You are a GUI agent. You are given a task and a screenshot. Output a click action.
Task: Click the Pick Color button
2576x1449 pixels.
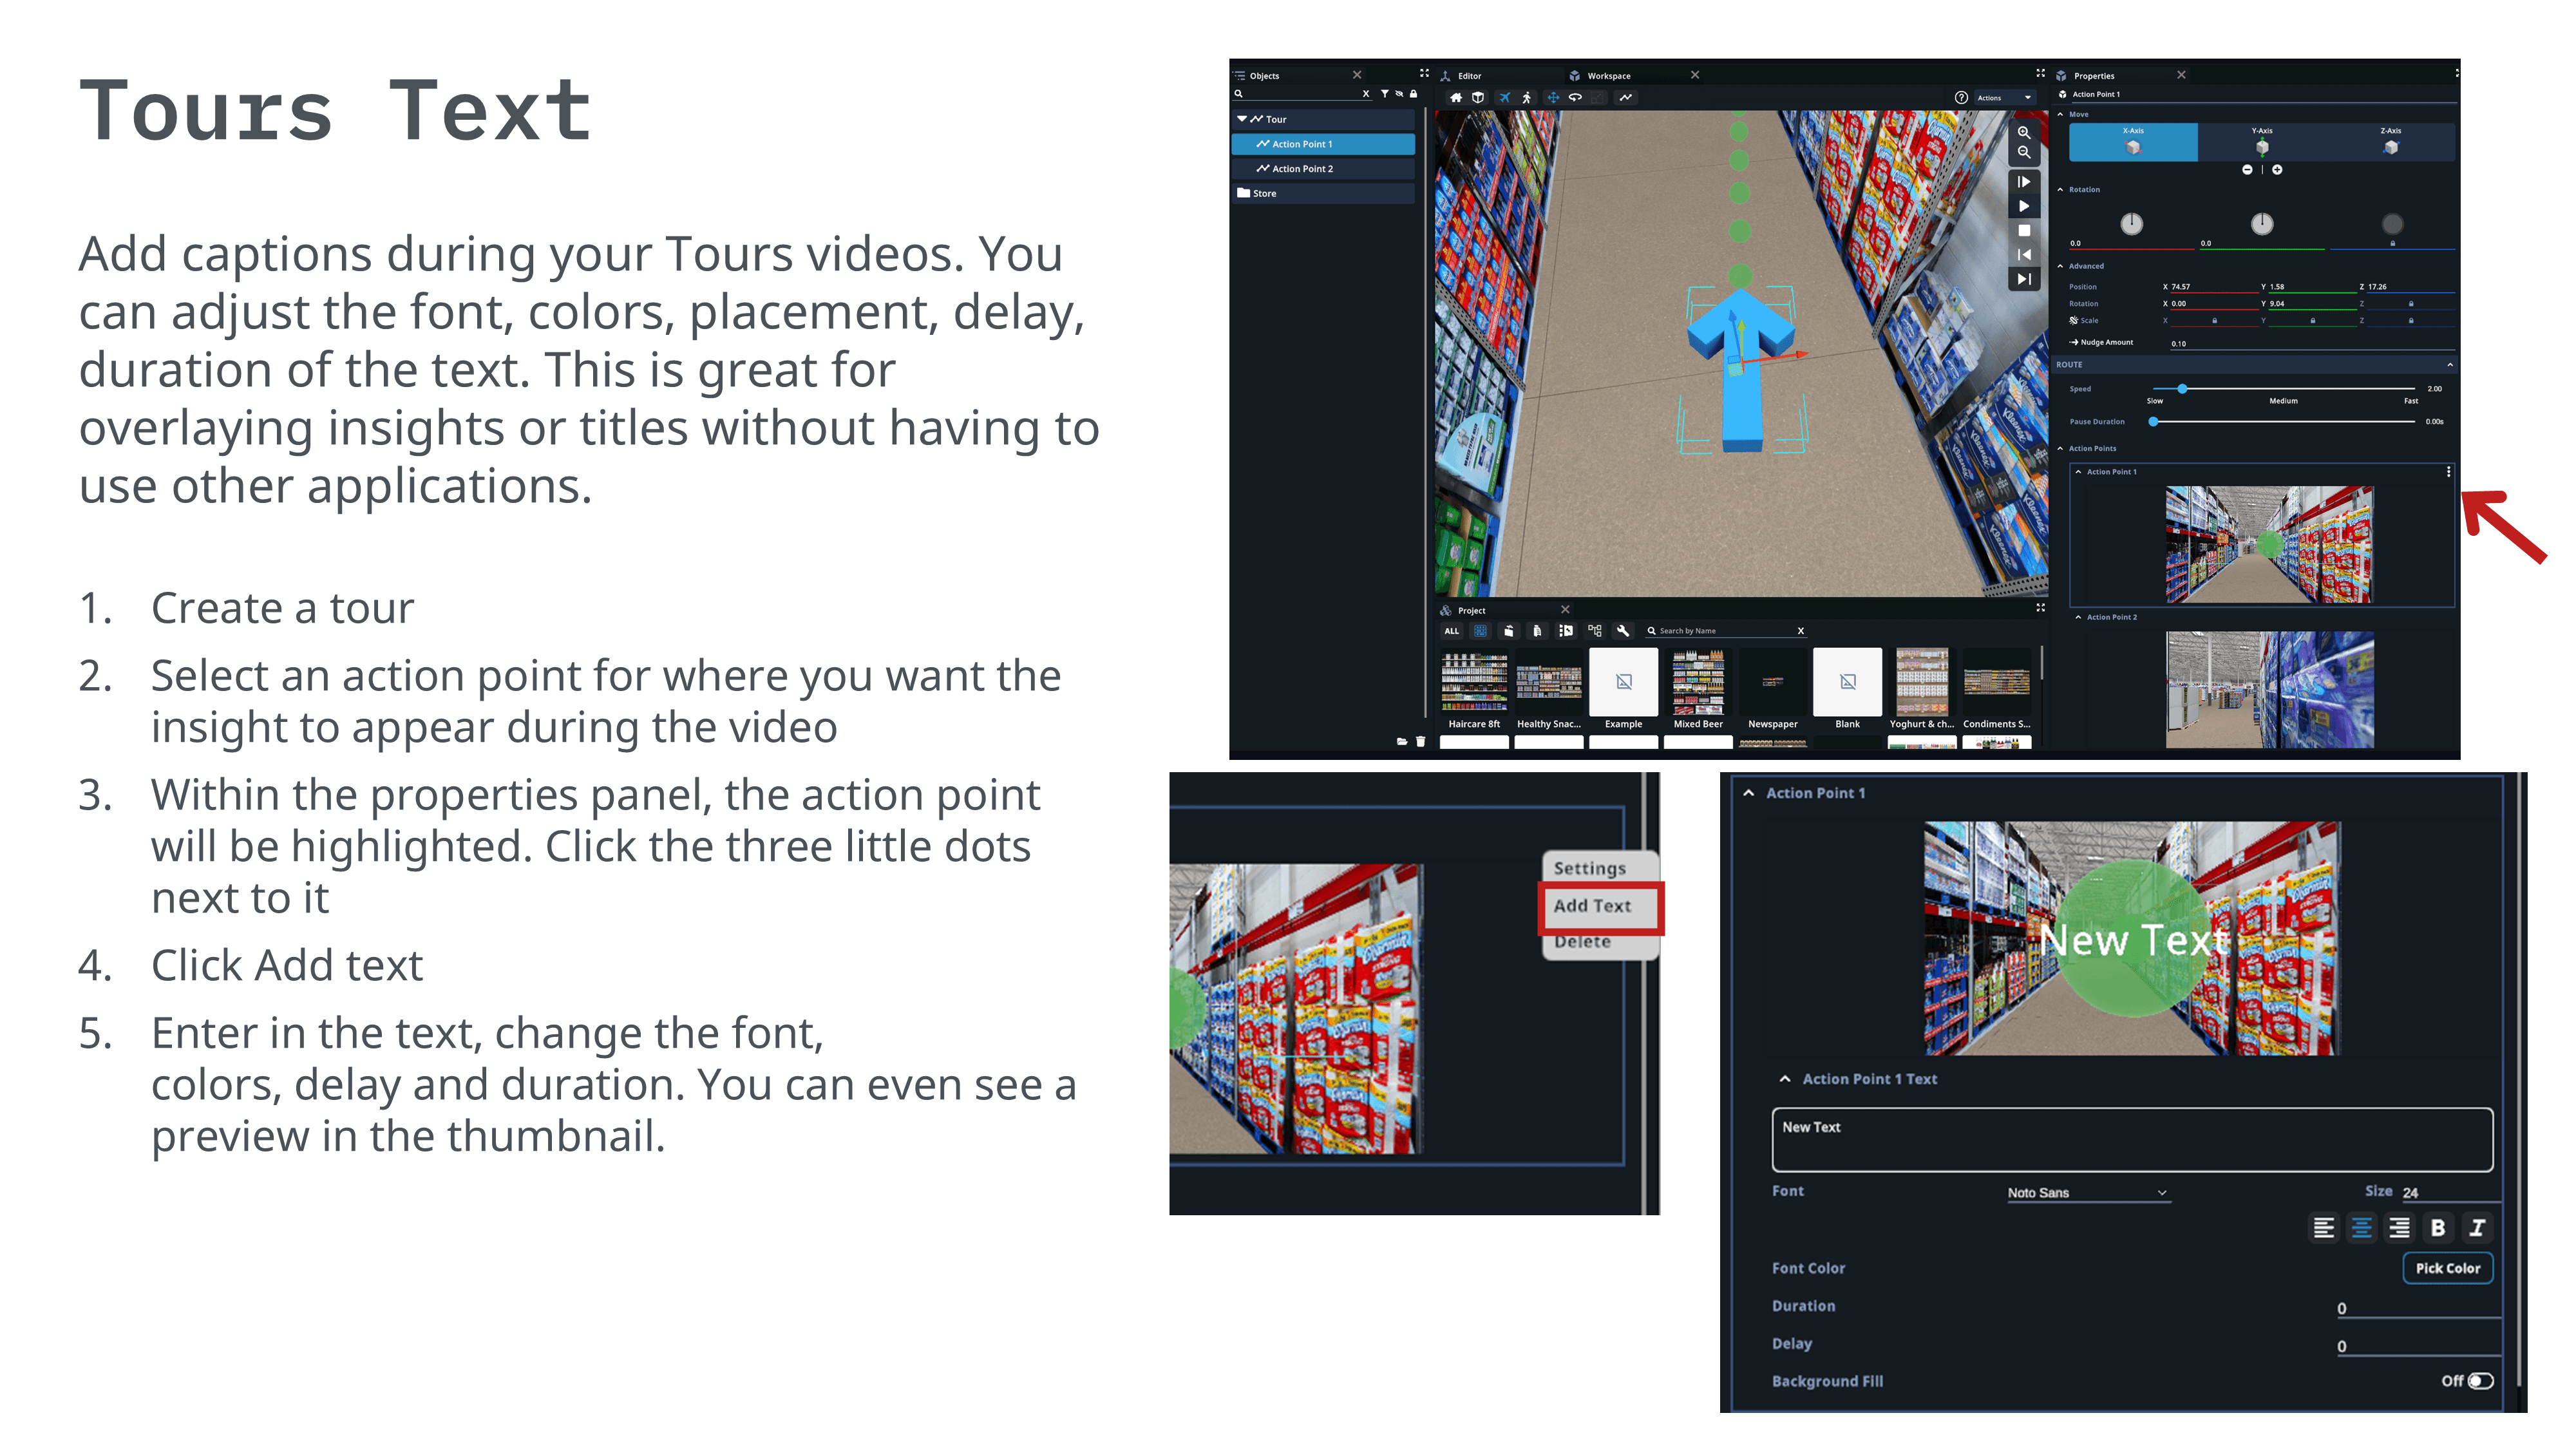coord(2447,1267)
